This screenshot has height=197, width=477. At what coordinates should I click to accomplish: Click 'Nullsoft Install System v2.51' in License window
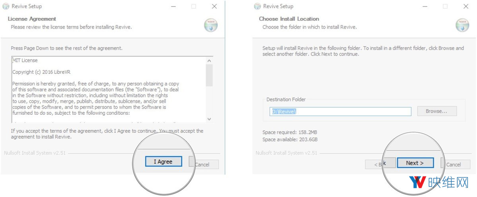34,153
